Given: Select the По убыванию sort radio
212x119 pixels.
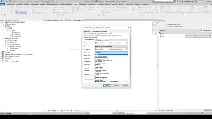Looking at the screenshot, I should (x=109, y=82).
